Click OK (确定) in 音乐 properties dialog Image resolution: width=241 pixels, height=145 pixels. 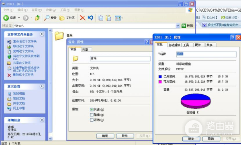[105, 136]
